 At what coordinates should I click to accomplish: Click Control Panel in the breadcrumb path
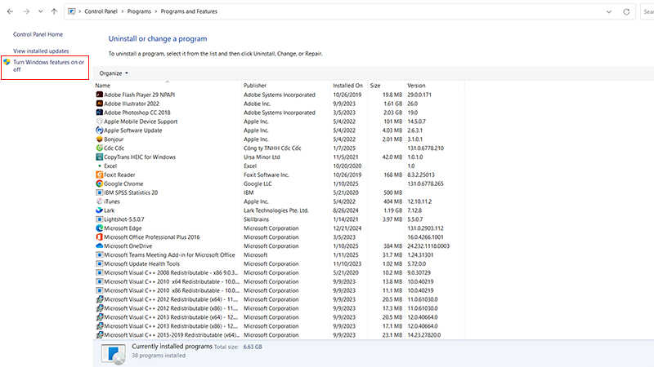point(101,11)
